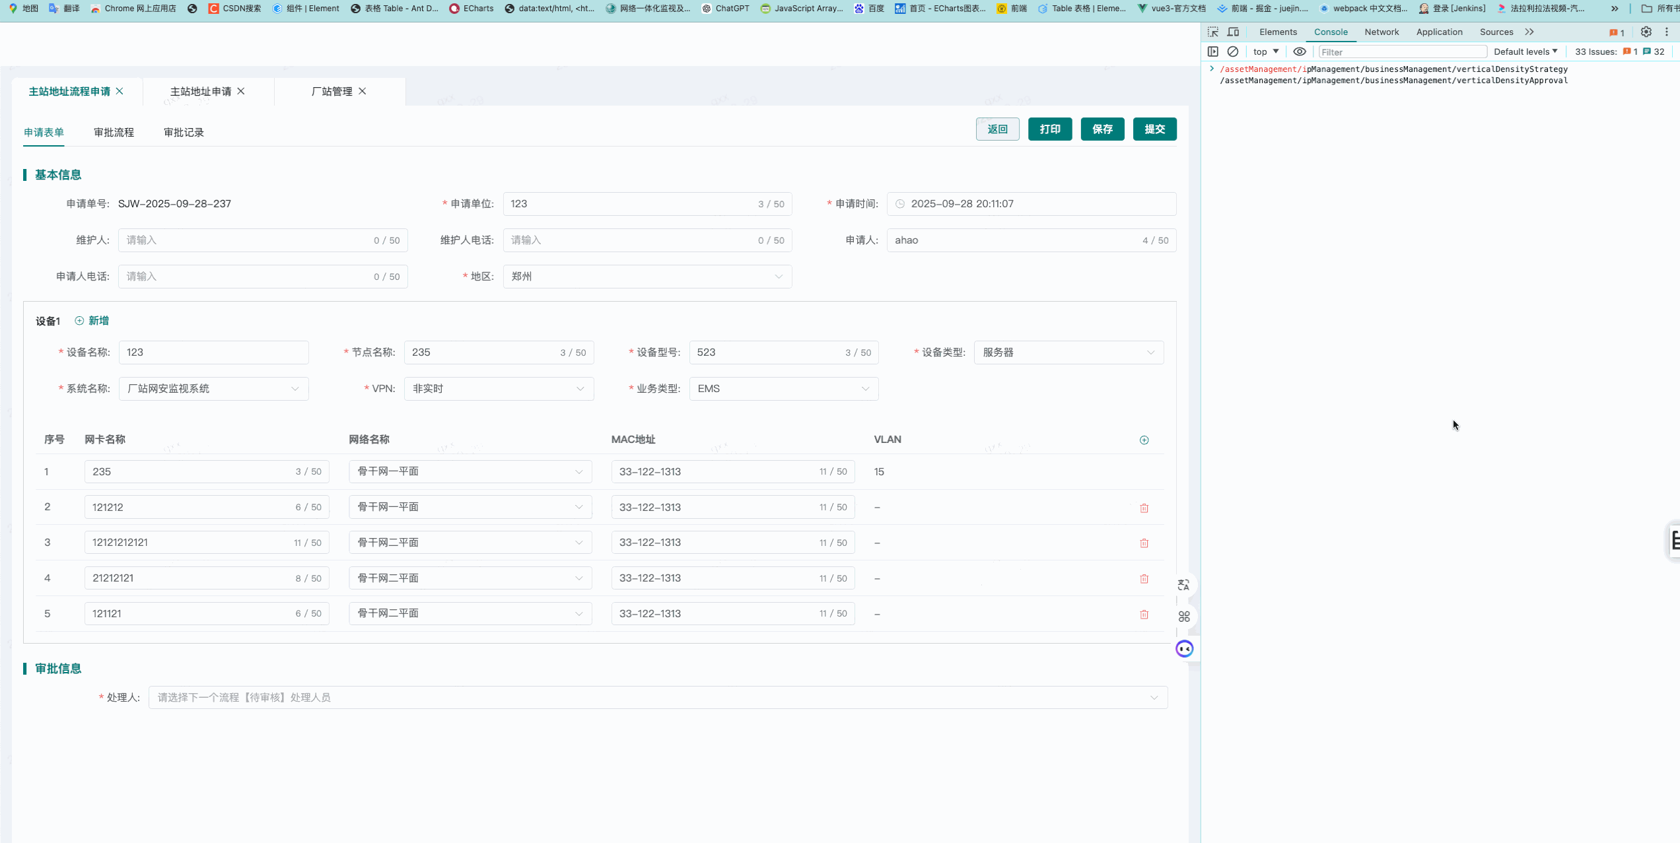Clear the console messages
Image resolution: width=1680 pixels, height=843 pixels.
(1233, 51)
